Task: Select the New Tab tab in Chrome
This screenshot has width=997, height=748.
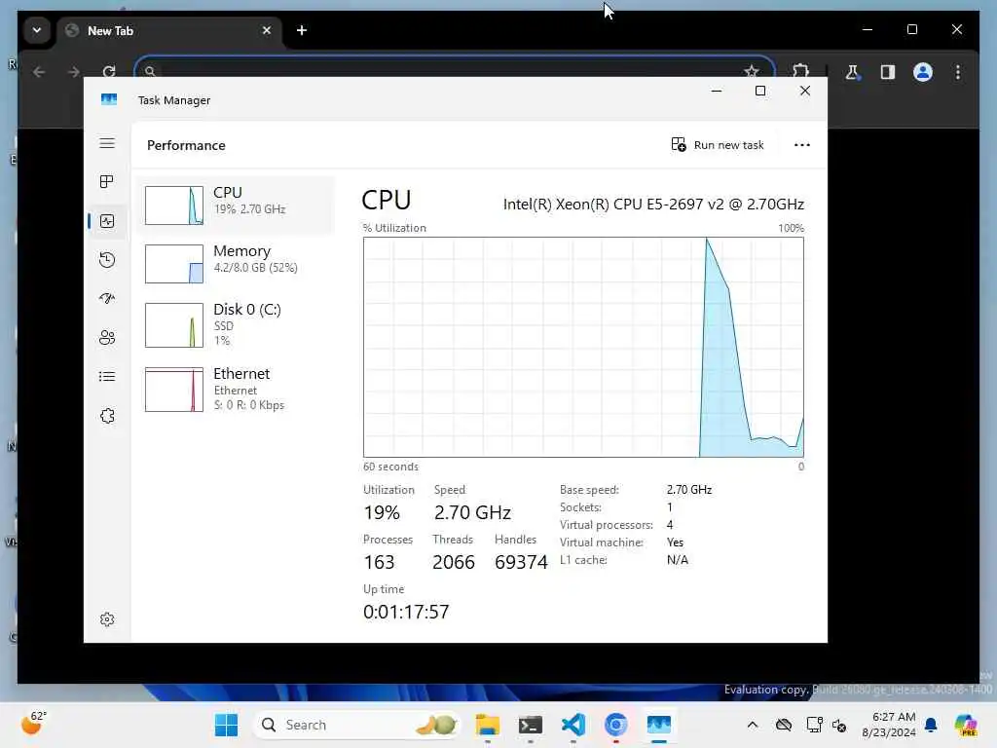Action: point(168,30)
